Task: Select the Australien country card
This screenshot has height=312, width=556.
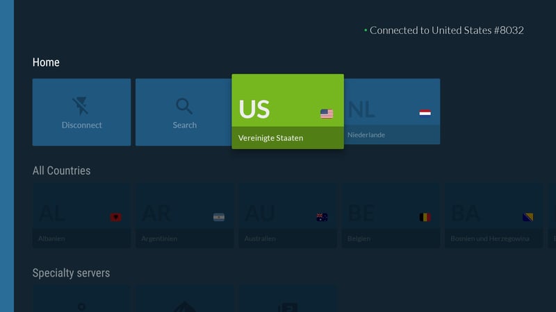Action: point(288,215)
